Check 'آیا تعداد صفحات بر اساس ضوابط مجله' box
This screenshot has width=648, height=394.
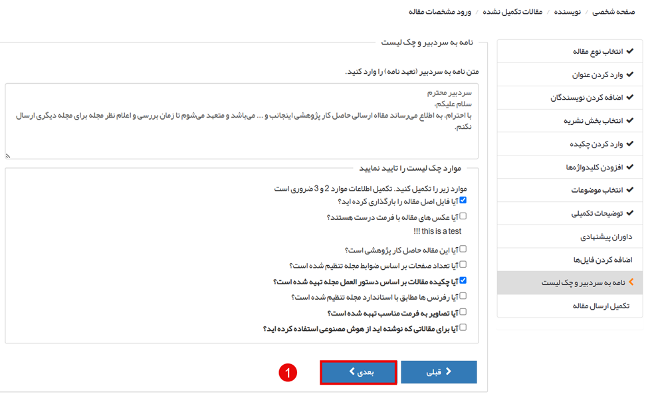[463, 265]
